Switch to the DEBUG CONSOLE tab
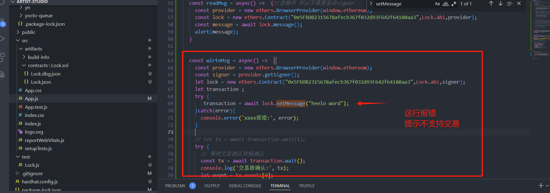Image resolution: width=550 pixels, height=193 pixels. pyautogui.click(x=245, y=186)
